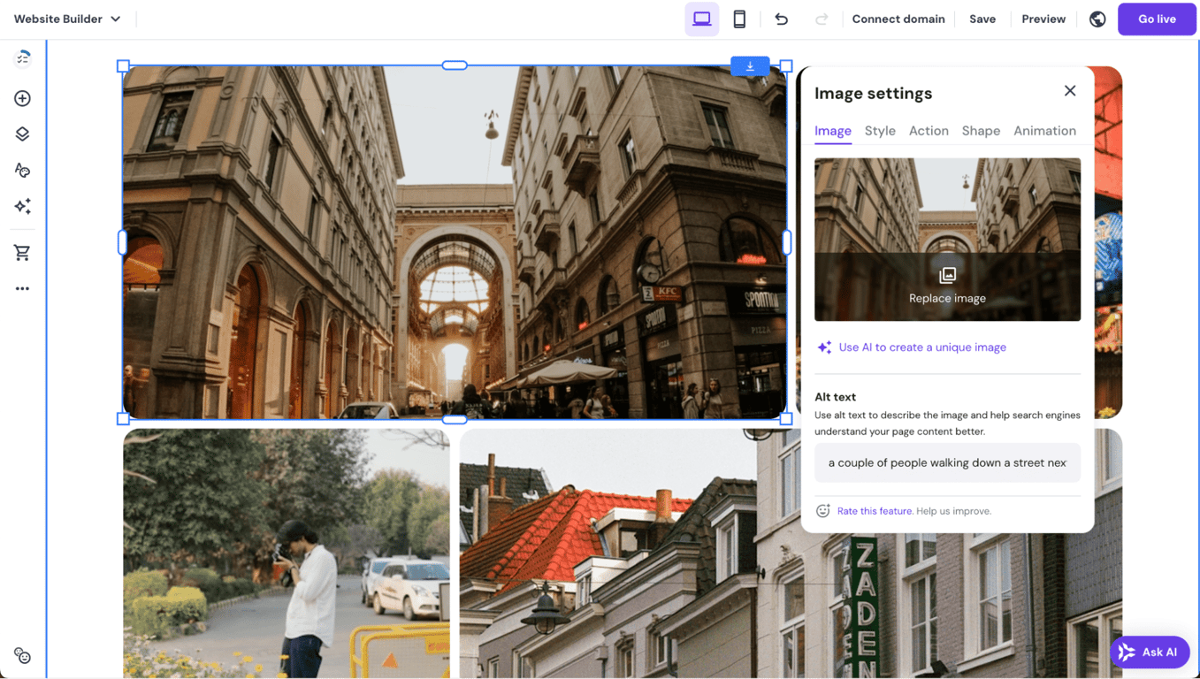1200x679 pixels.
Task: Click the AI tools sparkles icon
Action: [x=22, y=206]
